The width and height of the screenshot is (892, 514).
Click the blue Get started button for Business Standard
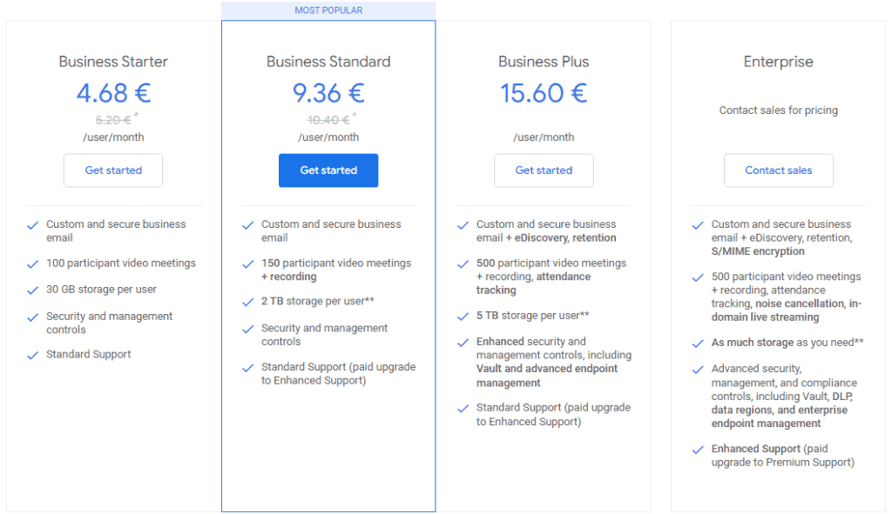328,170
